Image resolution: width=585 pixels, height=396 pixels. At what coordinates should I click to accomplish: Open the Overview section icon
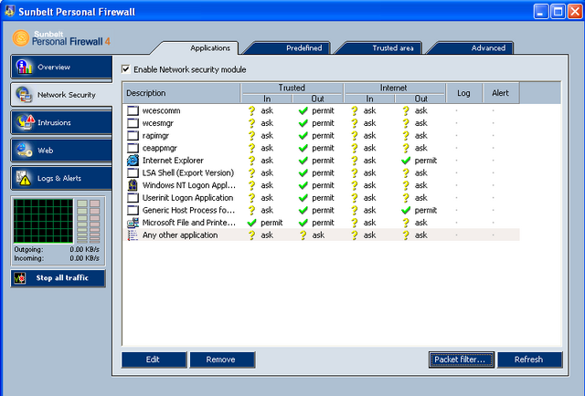point(24,67)
